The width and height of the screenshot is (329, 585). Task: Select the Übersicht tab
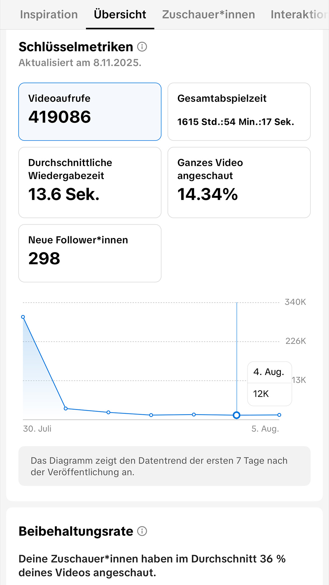(x=120, y=14)
